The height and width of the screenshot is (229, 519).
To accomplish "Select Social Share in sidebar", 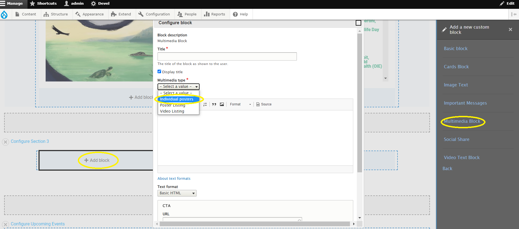I will 456,139.
